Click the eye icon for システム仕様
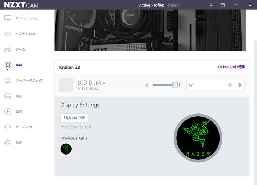The image size is (257, 185). 8,34
